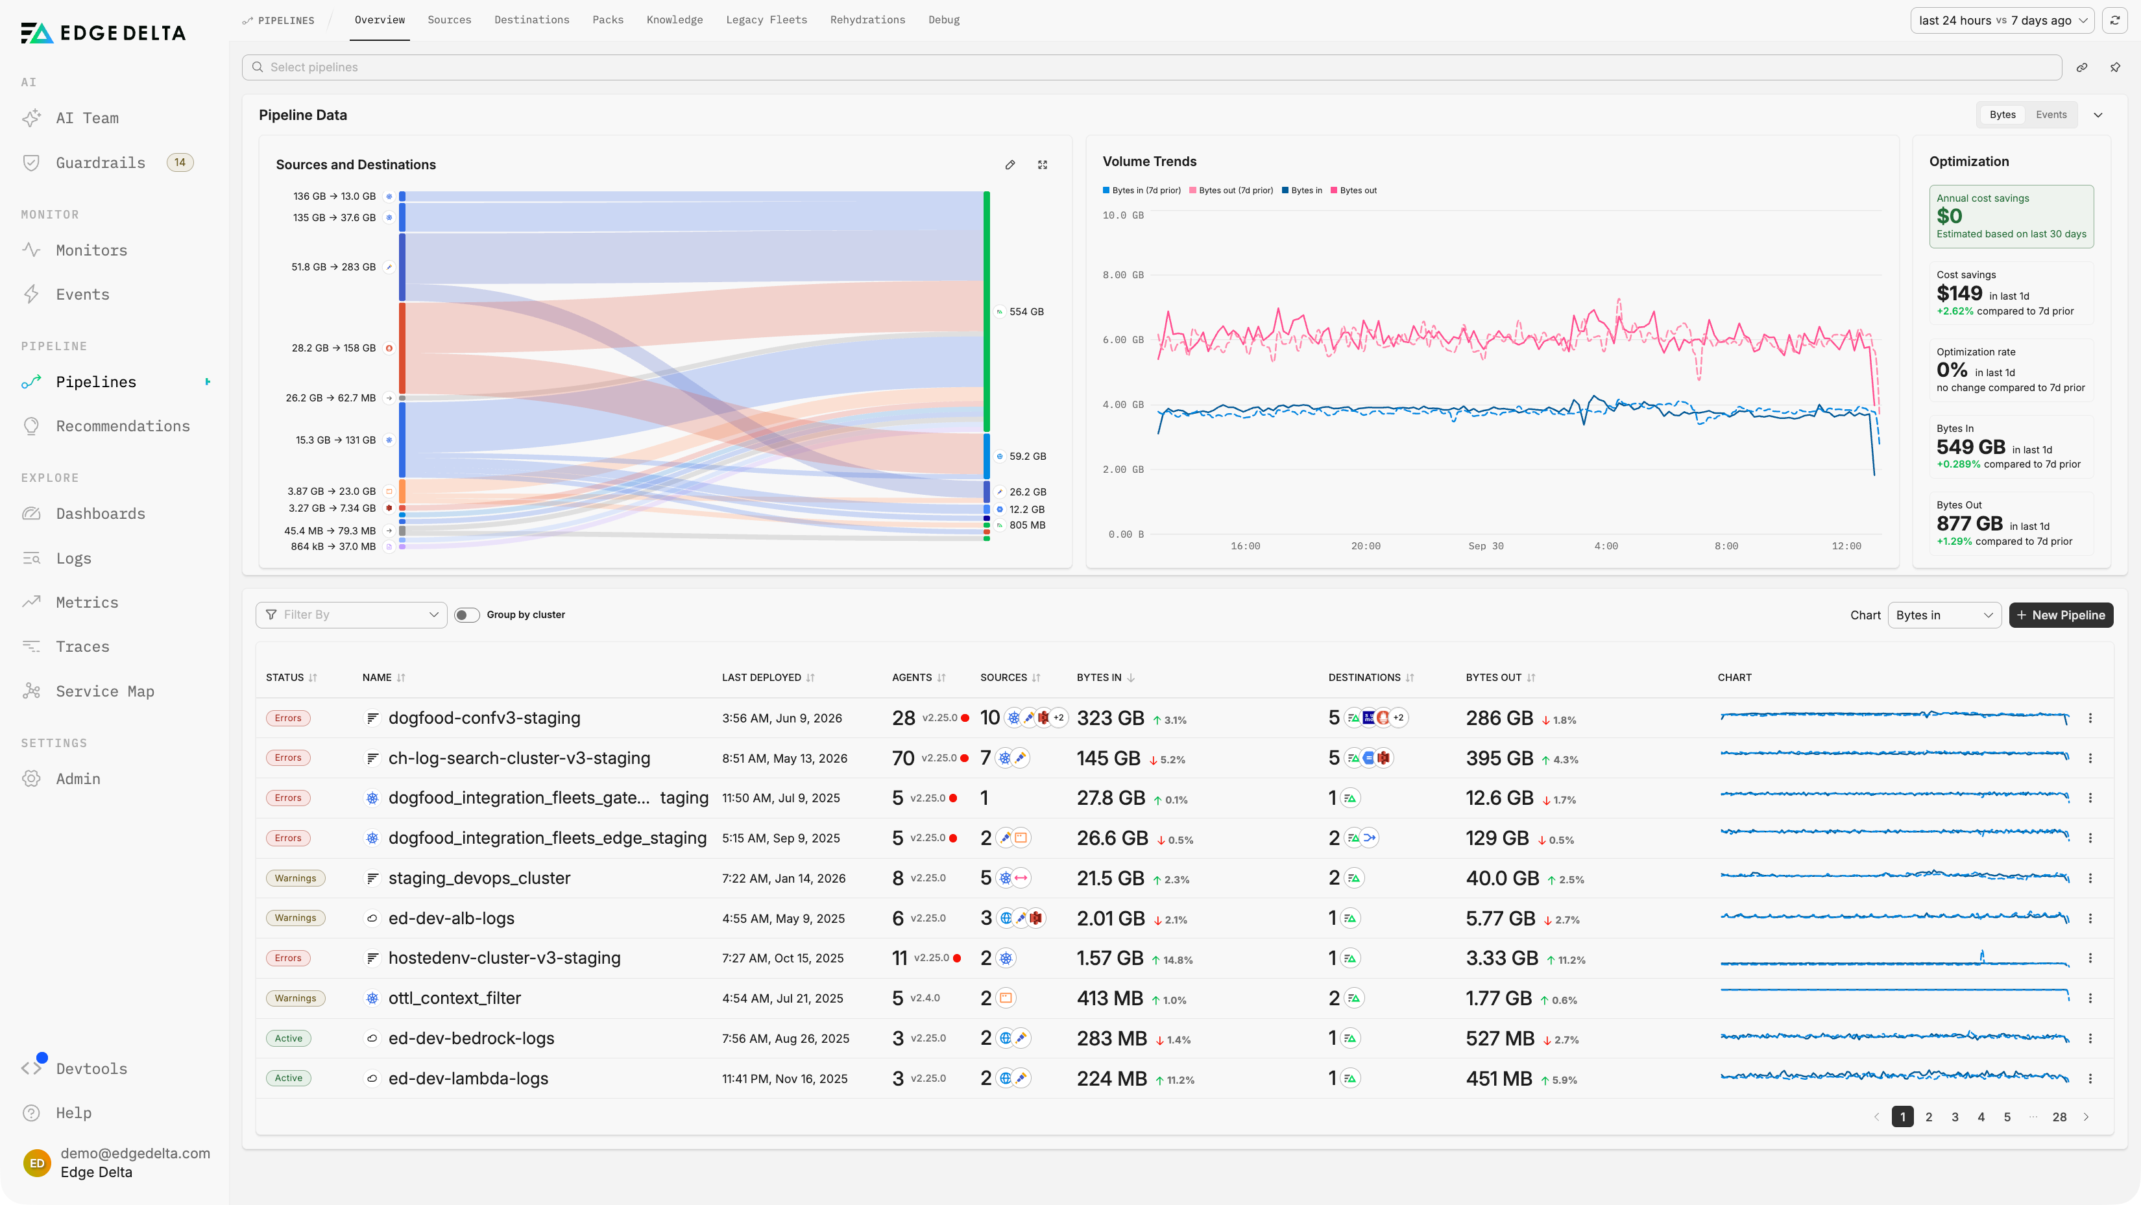Switch Pipeline Data to Bytes
Image resolution: width=2141 pixels, height=1205 pixels.
coord(2002,115)
